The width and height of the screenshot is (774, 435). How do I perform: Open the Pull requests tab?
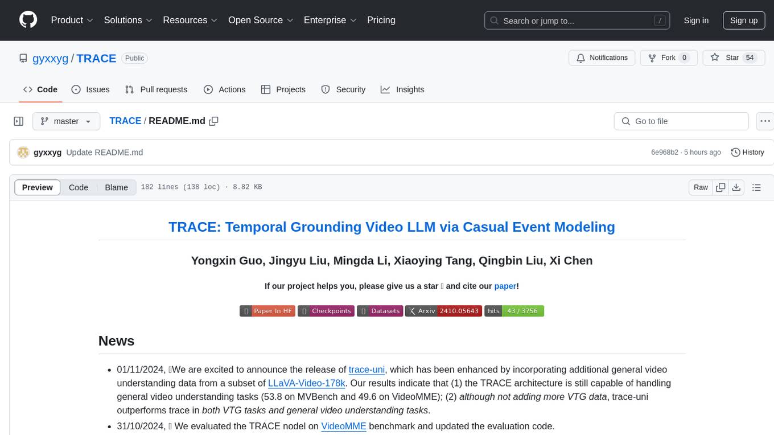(x=156, y=89)
